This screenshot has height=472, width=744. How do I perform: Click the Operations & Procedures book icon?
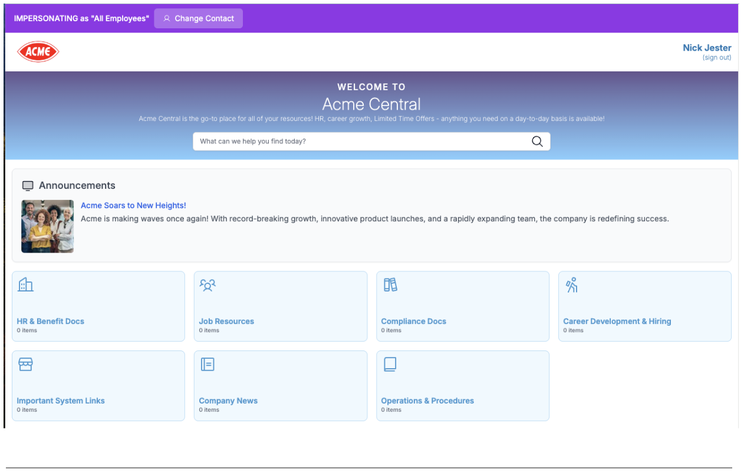390,364
